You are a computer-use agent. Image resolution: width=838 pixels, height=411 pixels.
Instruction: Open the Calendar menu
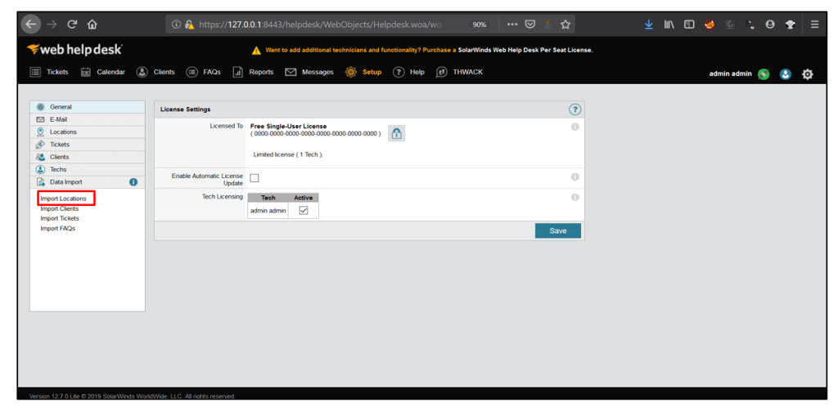(x=102, y=72)
